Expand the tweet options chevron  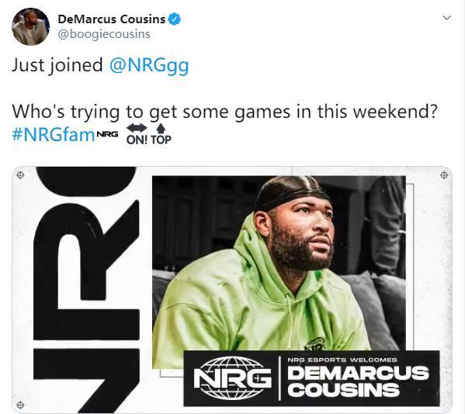446,18
